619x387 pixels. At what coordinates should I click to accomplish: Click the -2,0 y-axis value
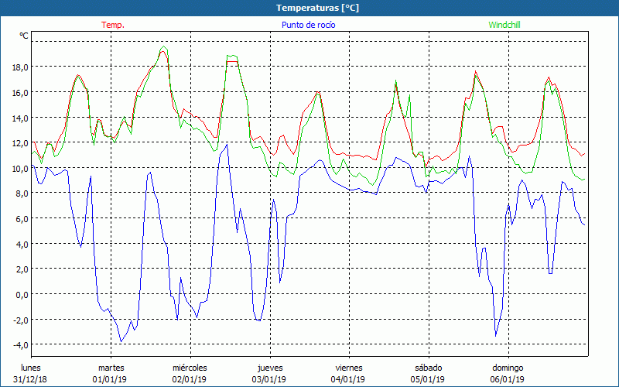[x=21, y=320]
